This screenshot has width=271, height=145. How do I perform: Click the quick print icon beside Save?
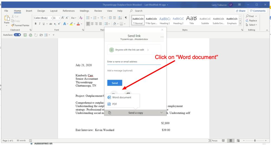[x=31, y=35]
